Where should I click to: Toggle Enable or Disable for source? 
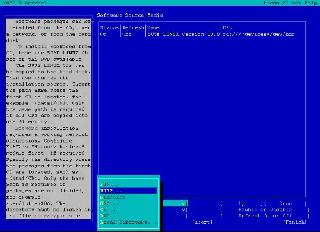pyautogui.click(x=265, y=210)
